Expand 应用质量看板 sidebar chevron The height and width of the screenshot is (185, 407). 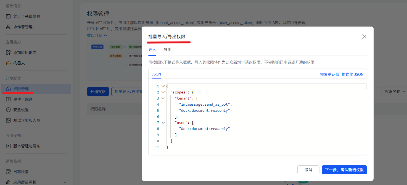65,182
